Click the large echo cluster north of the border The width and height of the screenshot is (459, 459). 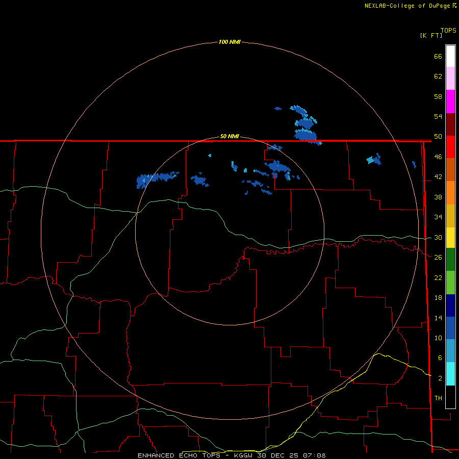pos(305,125)
